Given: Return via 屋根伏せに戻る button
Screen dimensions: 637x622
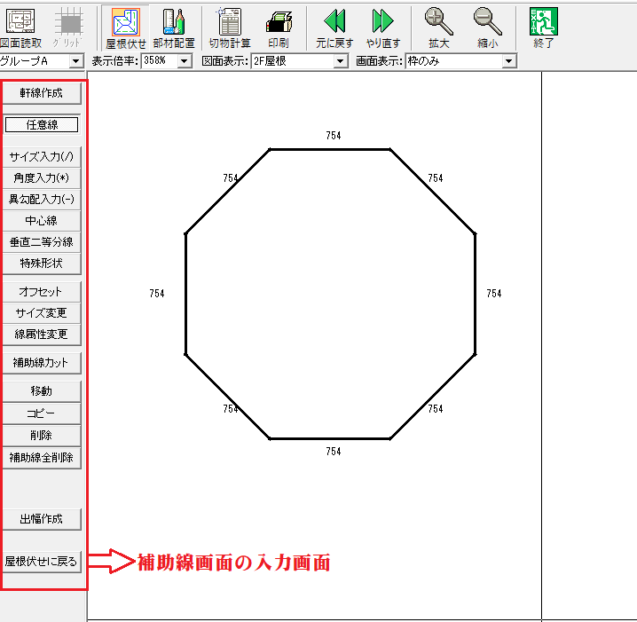Looking at the screenshot, I should (42, 562).
